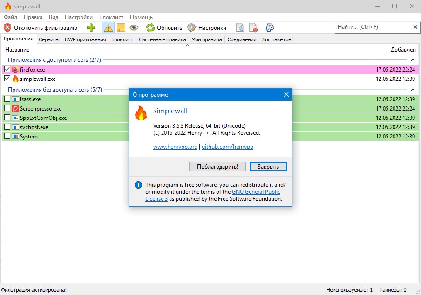Click the Отключить фильтрацию label
This screenshot has height=295, width=421.
click(x=46, y=28)
